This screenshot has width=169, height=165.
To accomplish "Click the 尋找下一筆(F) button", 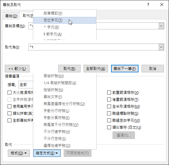I will [x=125, y=68].
